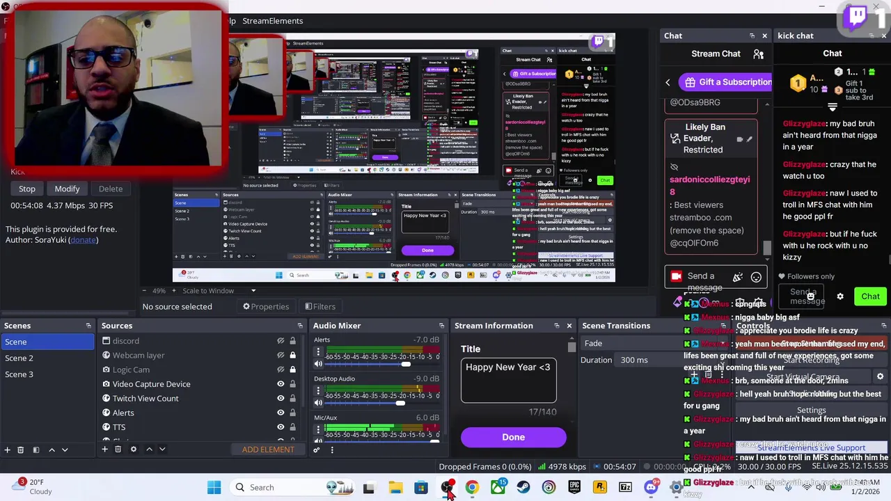
Task: Click Modify button in plugin panel
Action: click(x=68, y=189)
